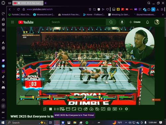Focus the YouTube search box
Image resolution: width=166 pixels, height=125 pixels.
(77, 22)
